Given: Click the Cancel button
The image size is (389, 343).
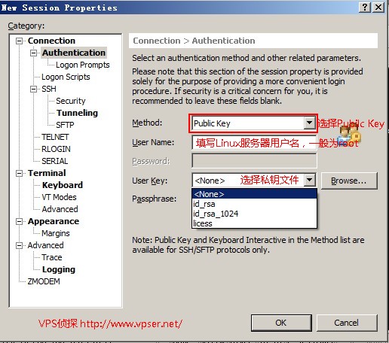Looking at the screenshot, I should [347, 323].
